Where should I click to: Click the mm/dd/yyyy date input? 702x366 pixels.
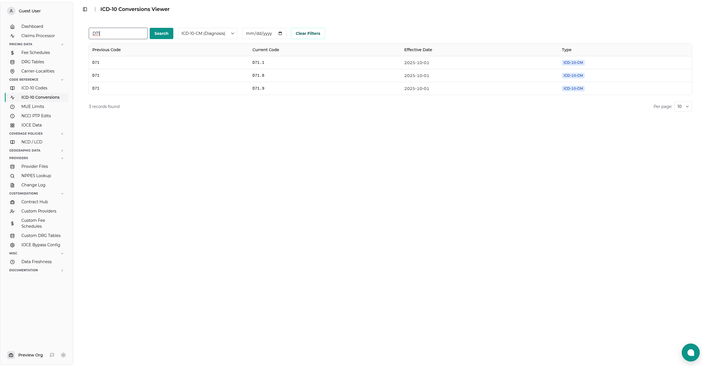[x=264, y=33]
